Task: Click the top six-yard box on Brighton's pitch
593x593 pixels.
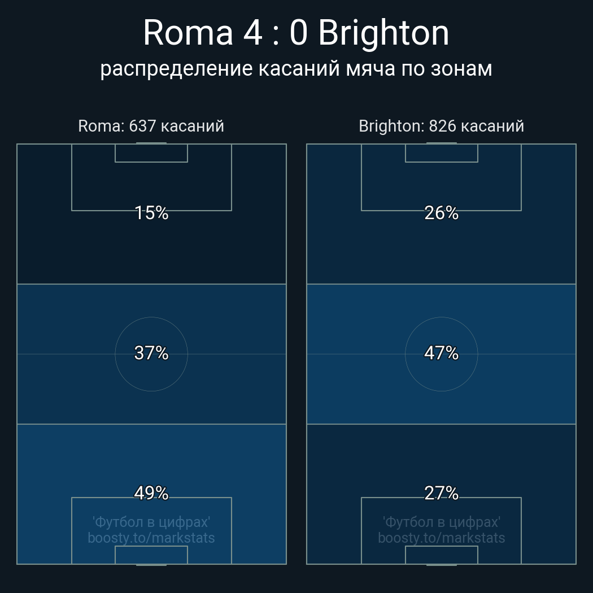Action: [441, 153]
